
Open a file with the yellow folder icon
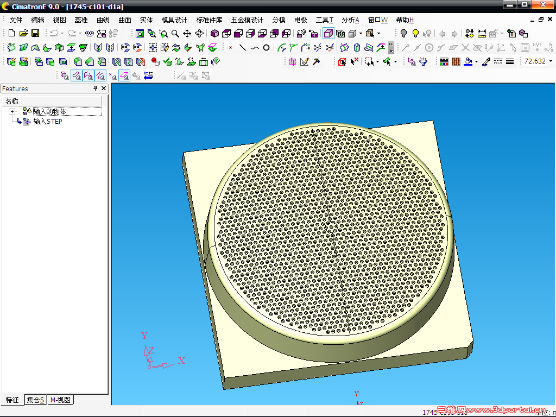pos(23,33)
